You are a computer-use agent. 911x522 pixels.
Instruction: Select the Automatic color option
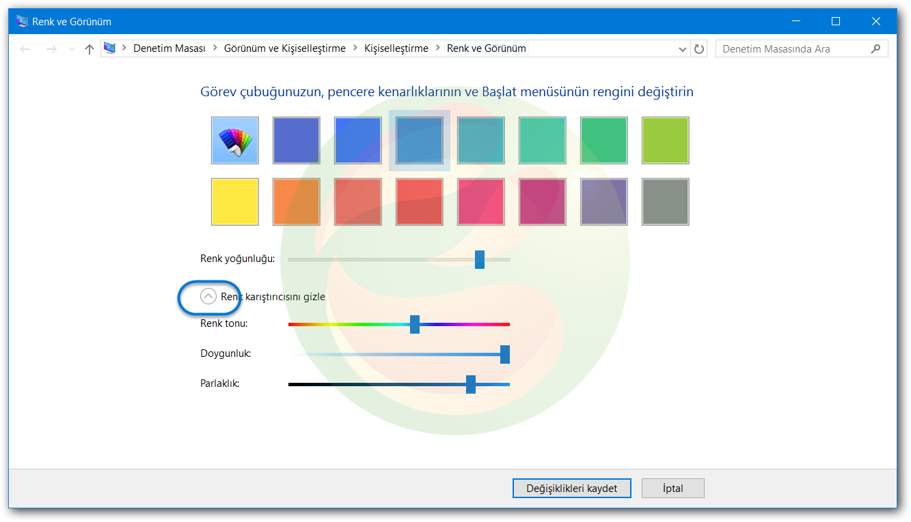click(234, 140)
